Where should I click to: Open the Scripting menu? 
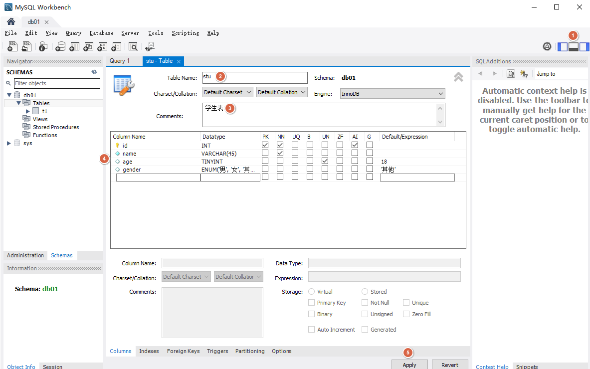[185, 33]
